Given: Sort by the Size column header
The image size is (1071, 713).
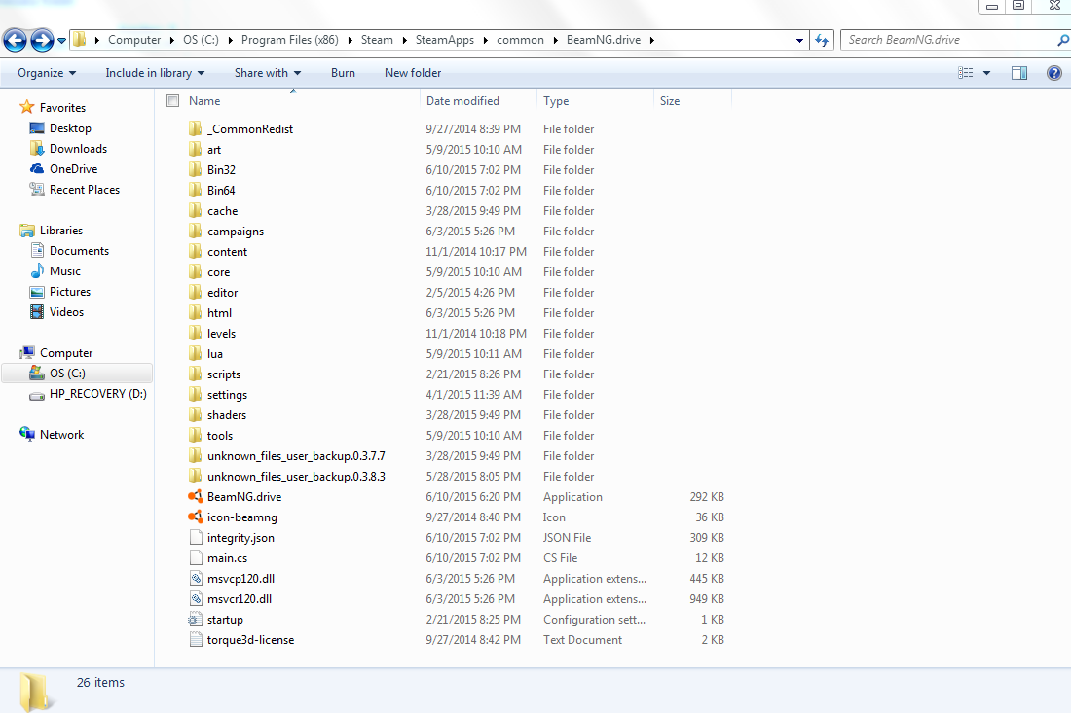Looking at the screenshot, I should click(670, 101).
